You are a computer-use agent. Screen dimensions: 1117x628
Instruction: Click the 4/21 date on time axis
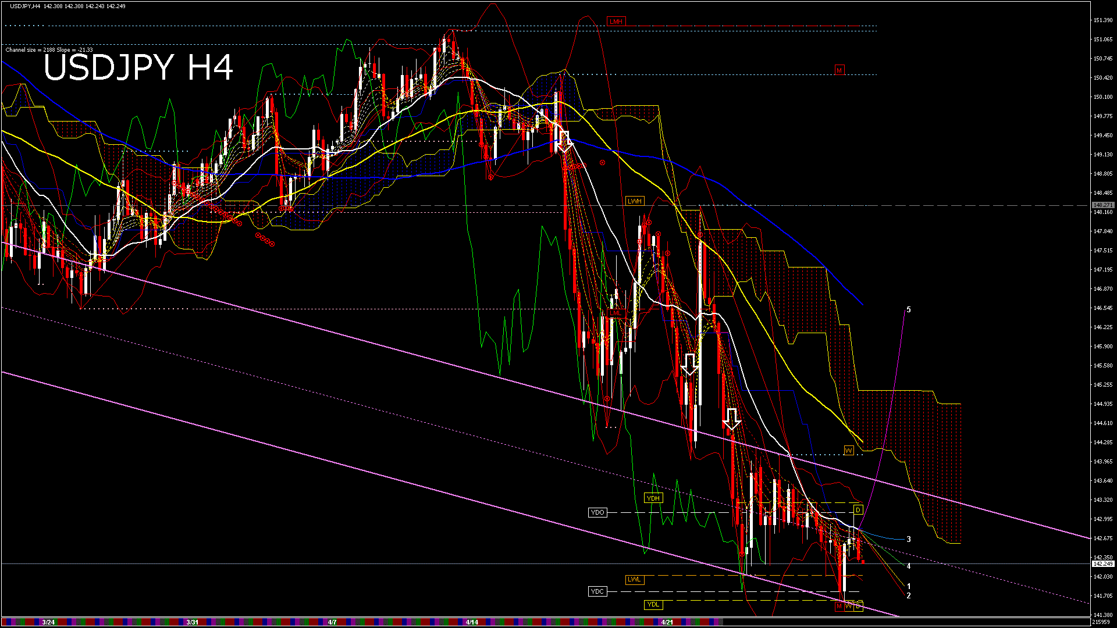[667, 622]
